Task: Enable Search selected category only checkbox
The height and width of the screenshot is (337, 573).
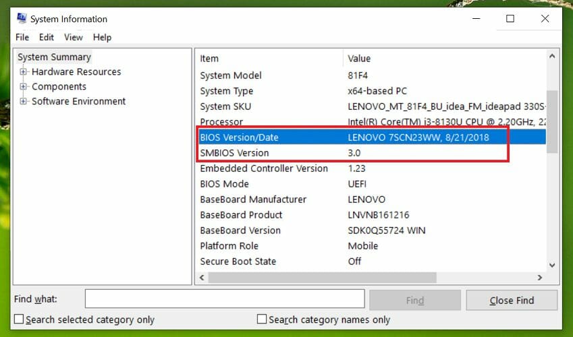Action: 19,319
